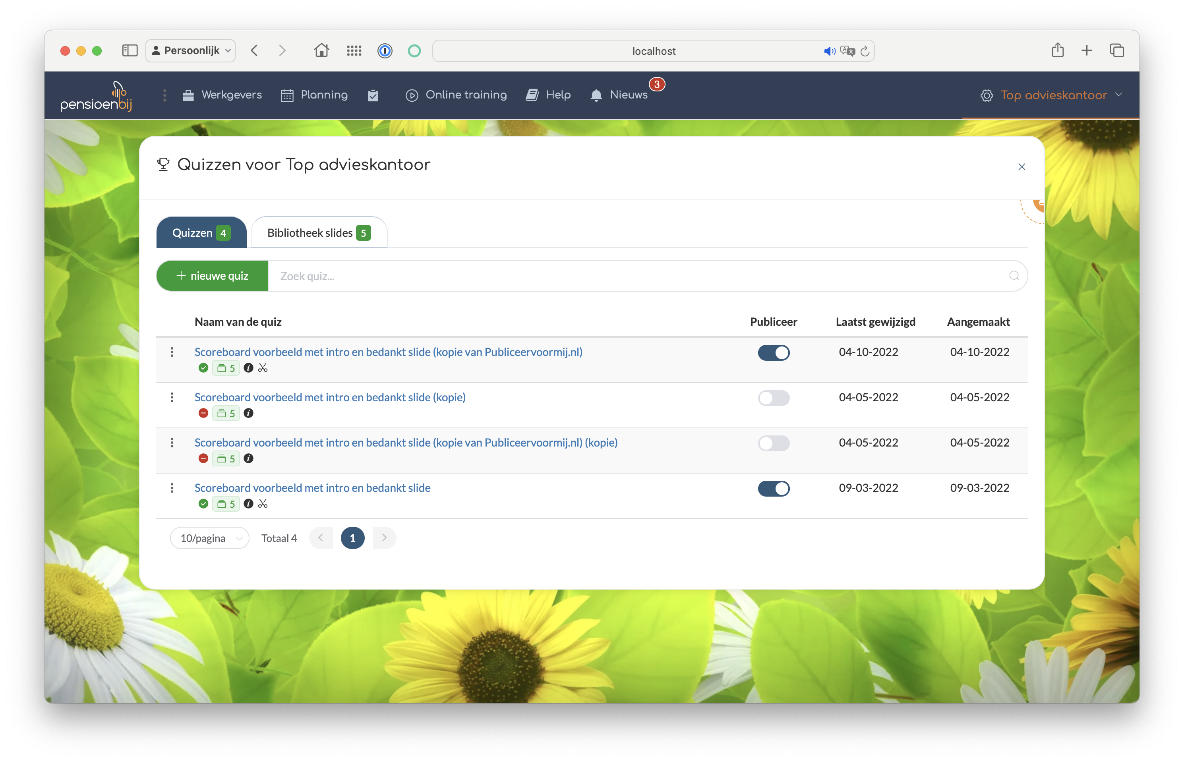
Task: Open the Planning menu
Action: (314, 95)
